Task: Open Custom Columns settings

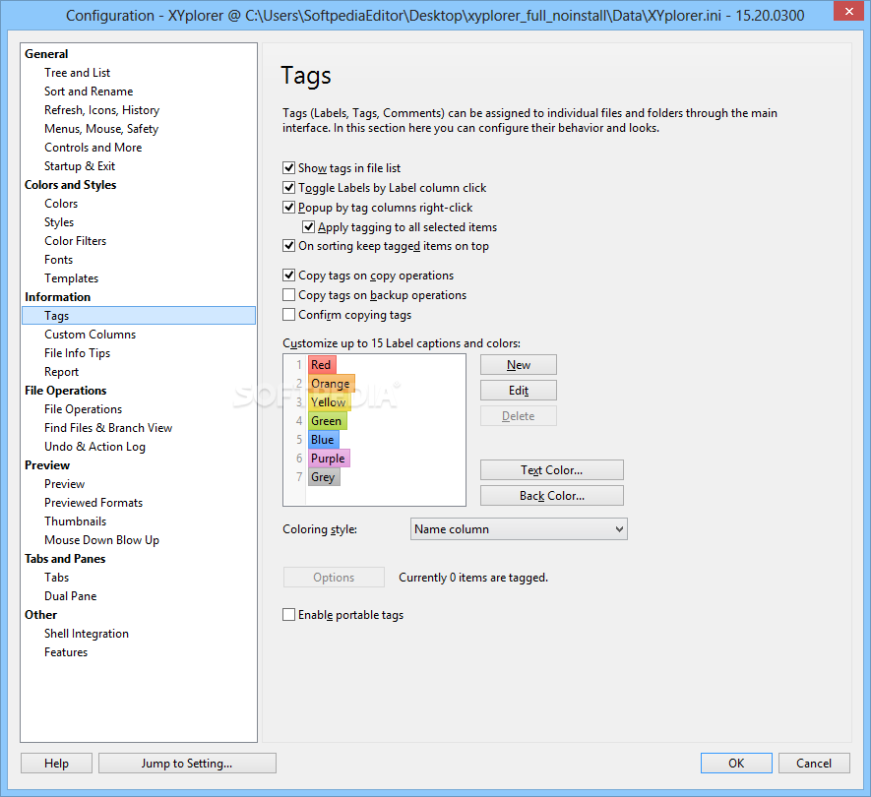Action: [x=90, y=335]
